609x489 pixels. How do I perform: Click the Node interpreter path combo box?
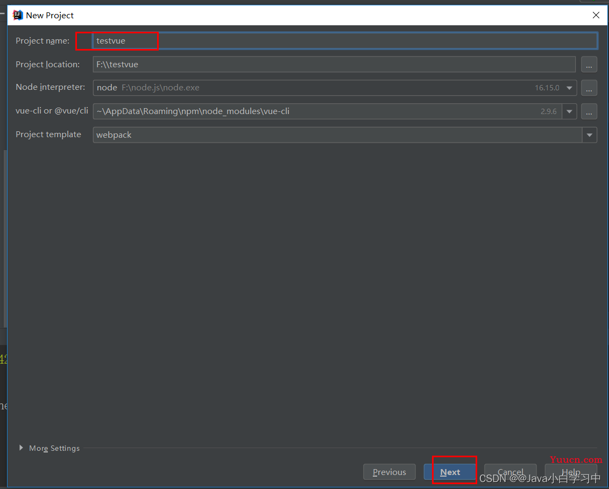[335, 88]
